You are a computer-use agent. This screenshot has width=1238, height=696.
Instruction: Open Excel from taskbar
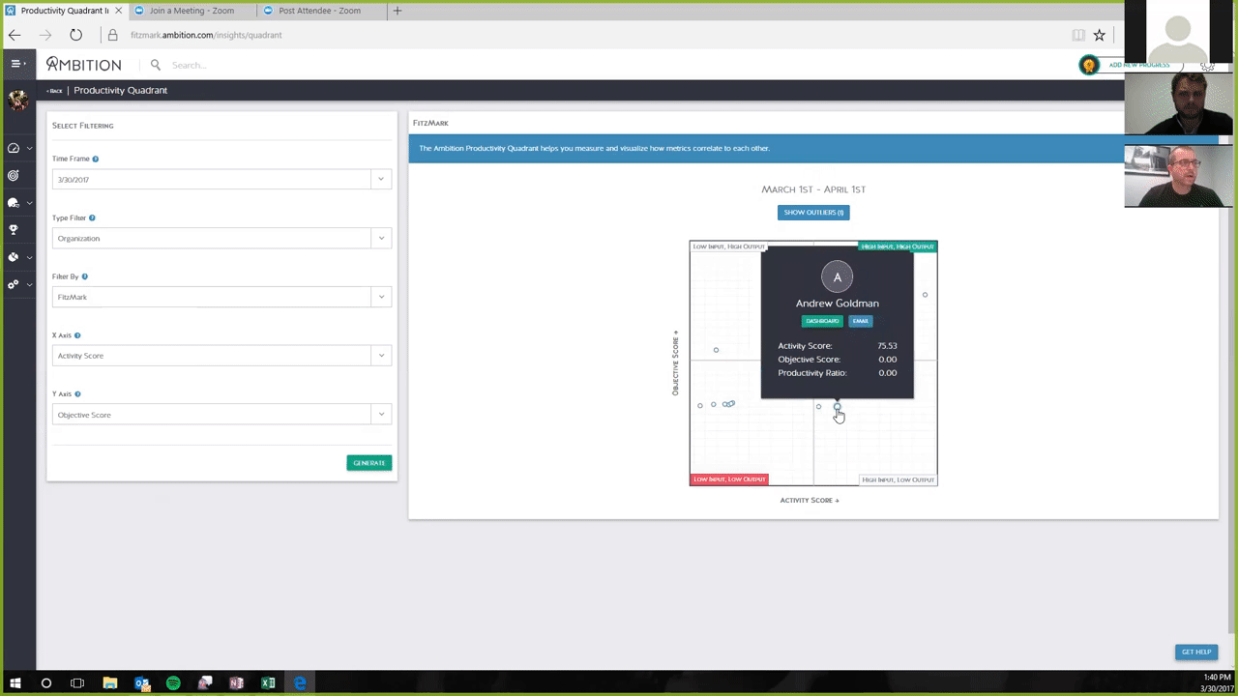click(x=268, y=683)
